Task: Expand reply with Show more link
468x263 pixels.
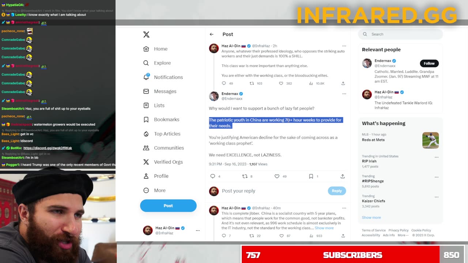Action: [x=324, y=228]
